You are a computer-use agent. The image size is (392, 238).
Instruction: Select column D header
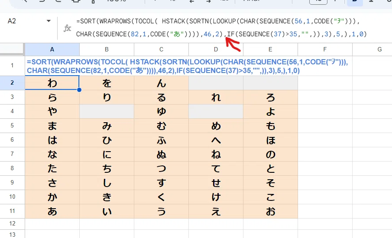click(216, 49)
